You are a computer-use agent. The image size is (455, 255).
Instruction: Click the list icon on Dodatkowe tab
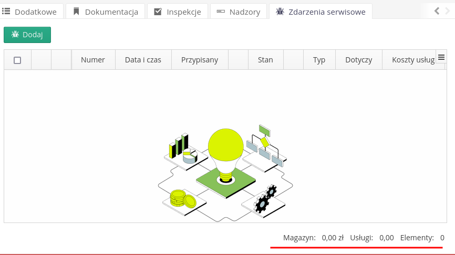6,12
